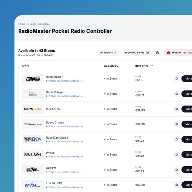The width and height of the screenshot is (192, 192).
Task: Click the SpeedDrones store logo
Action: click(x=33, y=124)
